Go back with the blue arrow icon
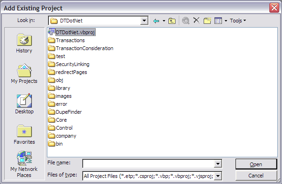 pos(156,21)
